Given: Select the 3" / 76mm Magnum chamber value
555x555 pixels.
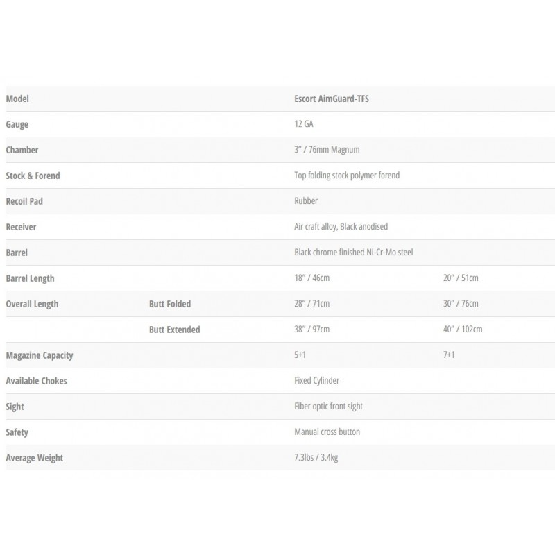Looking at the screenshot, I should (327, 150).
